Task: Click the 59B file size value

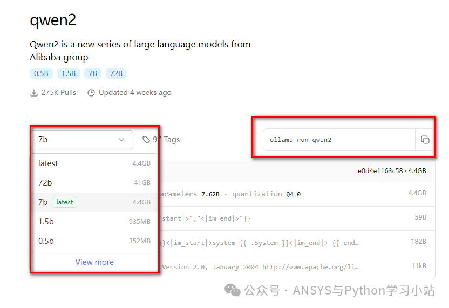Action: (420, 217)
